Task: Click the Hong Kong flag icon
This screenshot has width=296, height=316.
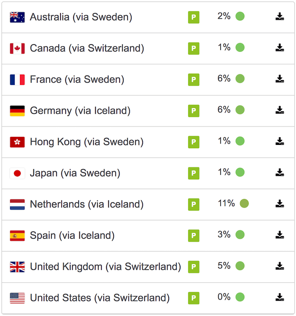Action: click(x=17, y=142)
